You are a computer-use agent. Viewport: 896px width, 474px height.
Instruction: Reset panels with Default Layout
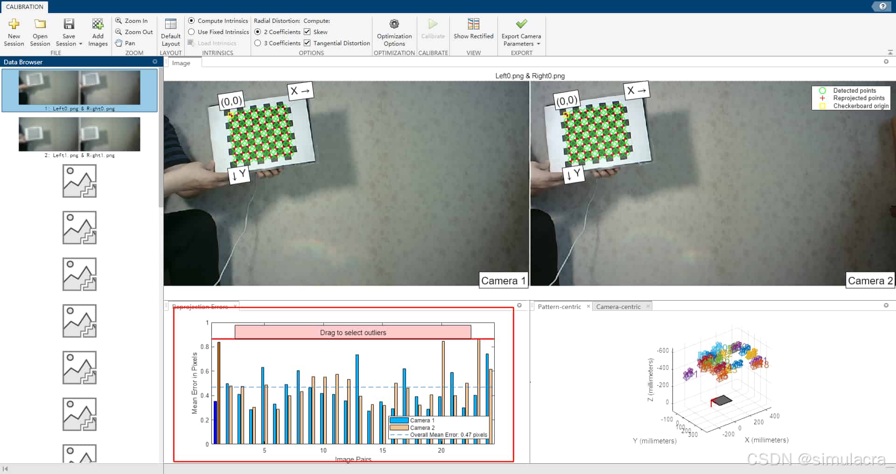pyautogui.click(x=171, y=32)
